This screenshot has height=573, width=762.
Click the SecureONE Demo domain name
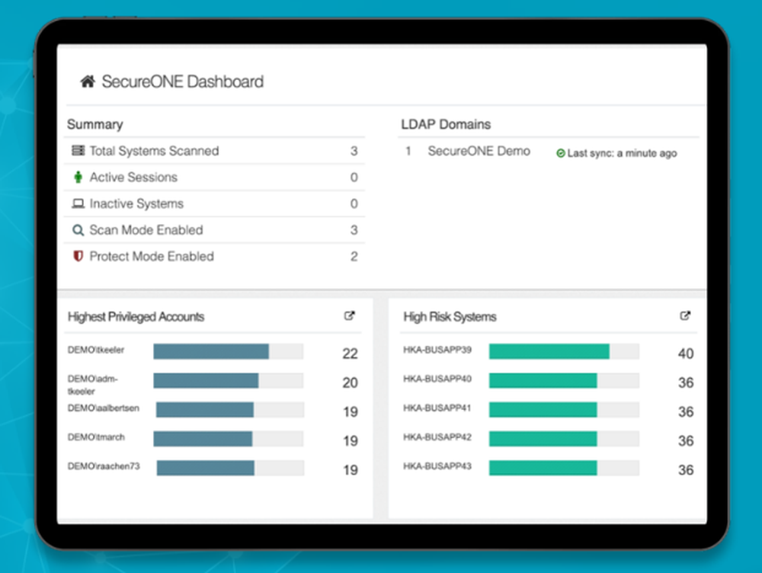(x=479, y=151)
